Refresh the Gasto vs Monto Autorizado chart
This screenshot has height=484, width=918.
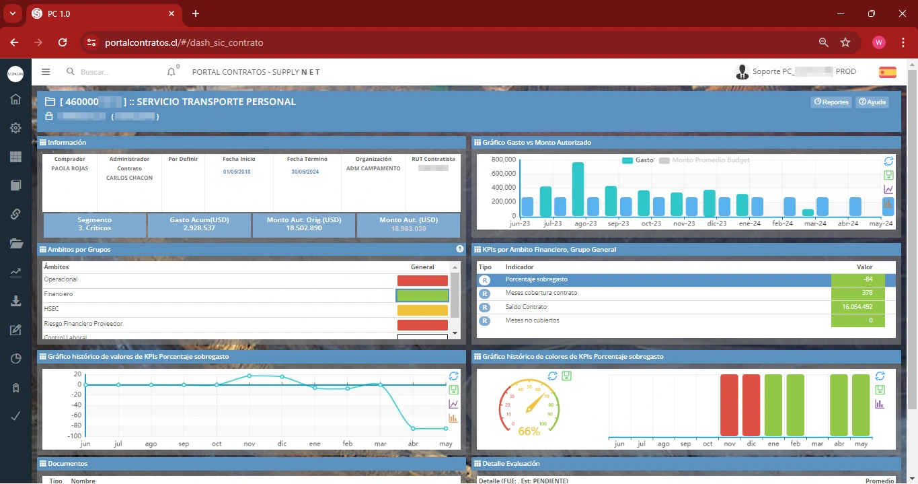click(x=888, y=162)
